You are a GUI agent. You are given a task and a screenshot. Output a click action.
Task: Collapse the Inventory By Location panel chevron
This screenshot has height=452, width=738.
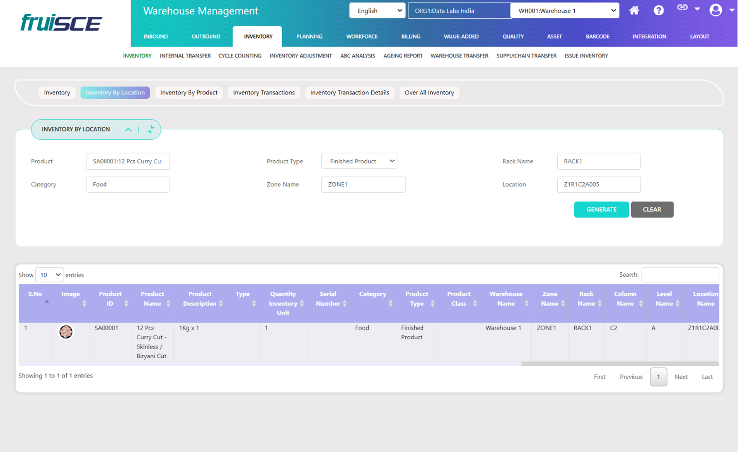click(128, 130)
